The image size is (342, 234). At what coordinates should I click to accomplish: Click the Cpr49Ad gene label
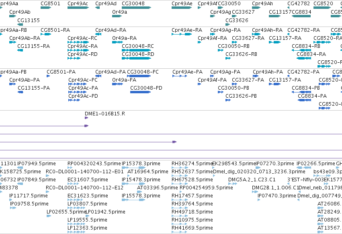[106, 4]
